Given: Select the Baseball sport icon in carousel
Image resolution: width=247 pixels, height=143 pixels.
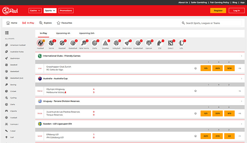Looking at the screenshot, I should 62,43.
